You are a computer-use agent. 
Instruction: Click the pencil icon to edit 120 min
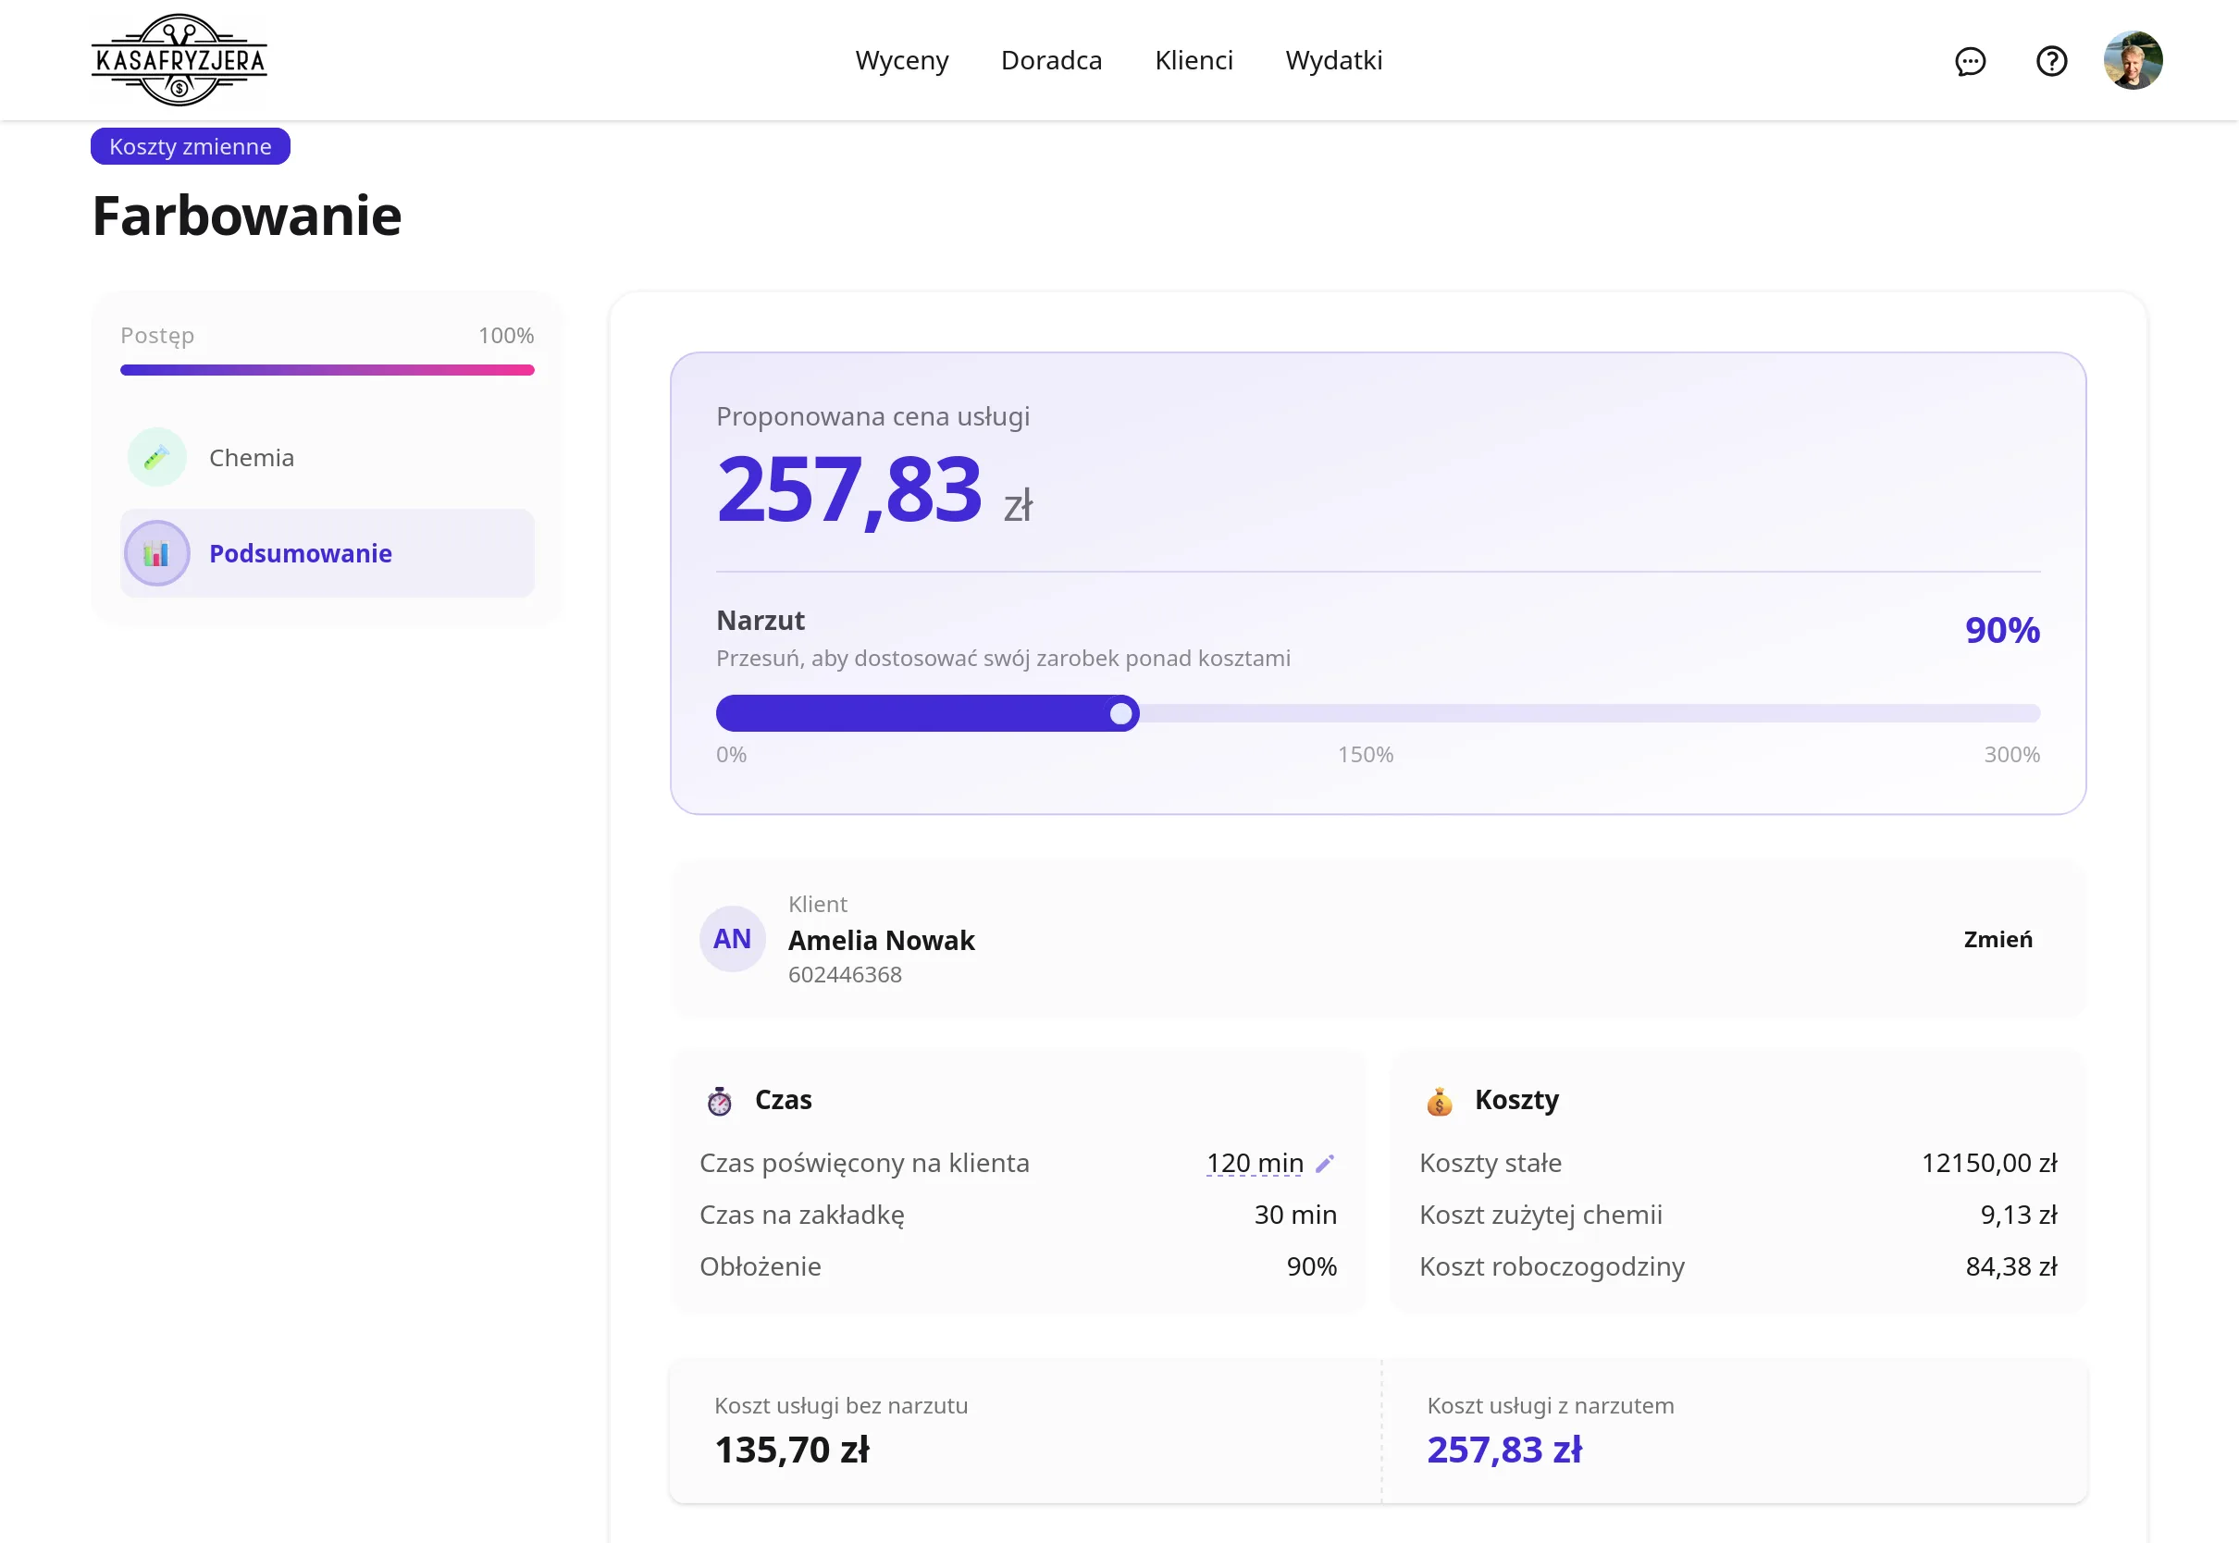pos(1325,1163)
